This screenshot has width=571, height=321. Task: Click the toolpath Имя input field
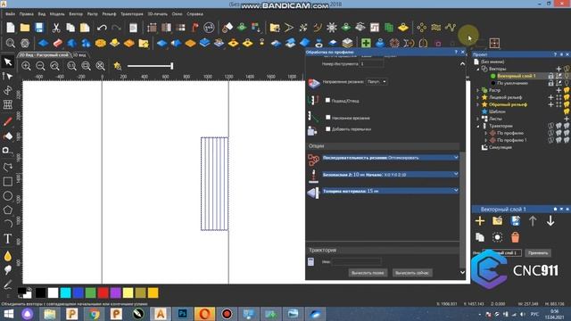coord(357,261)
